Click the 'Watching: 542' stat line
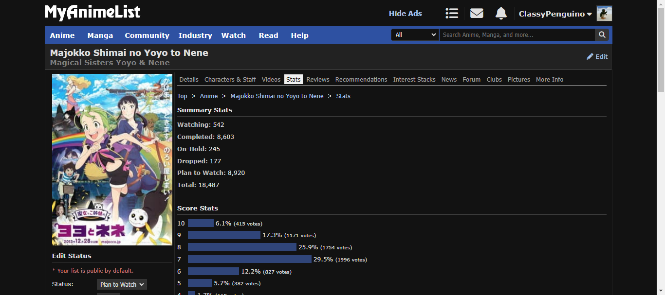 [x=201, y=125]
